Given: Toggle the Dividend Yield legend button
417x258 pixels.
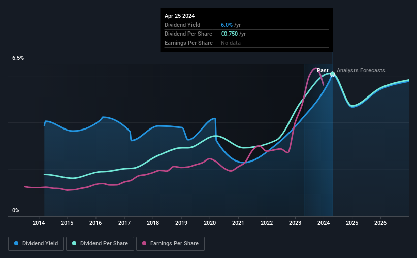Looking at the screenshot, I should pyautogui.click(x=36, y=244).
